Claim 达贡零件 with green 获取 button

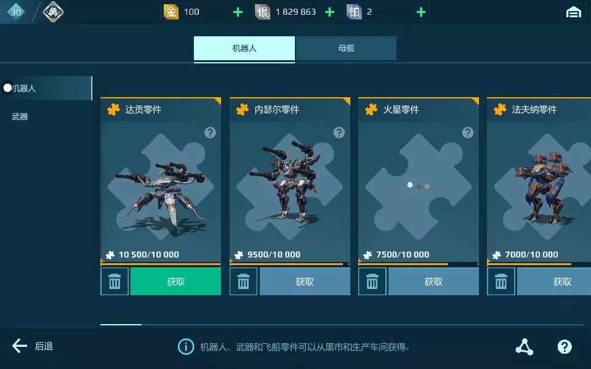[x=175, y=281]
